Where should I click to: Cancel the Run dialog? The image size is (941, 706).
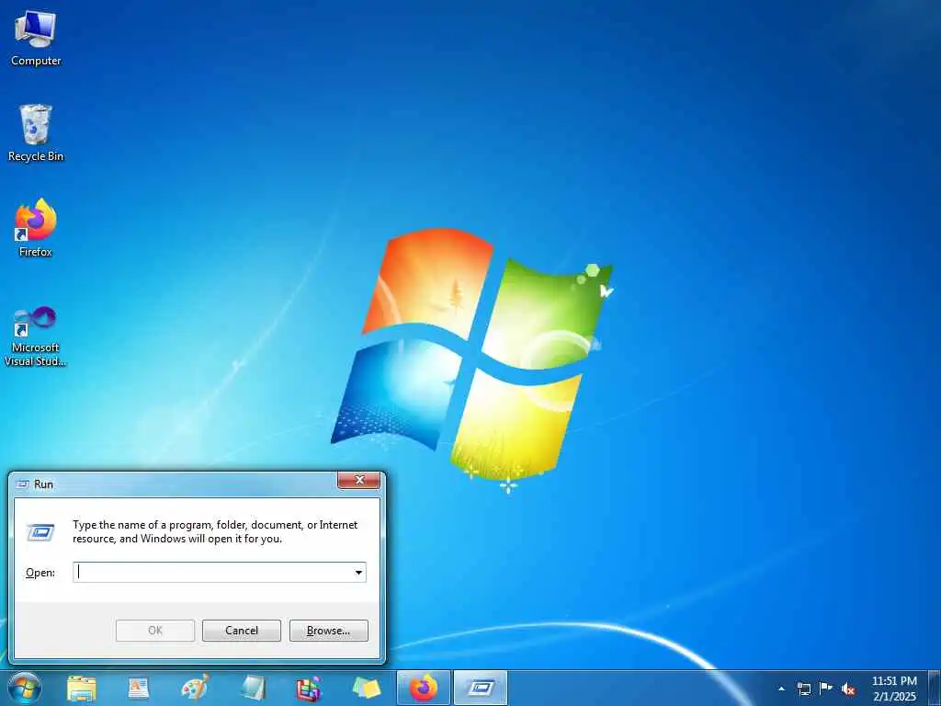click(x=242, y=631)
